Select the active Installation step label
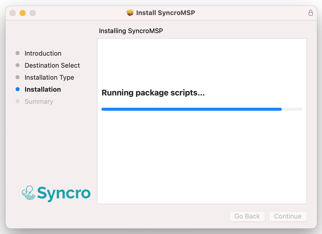 [x=43, y=89]
